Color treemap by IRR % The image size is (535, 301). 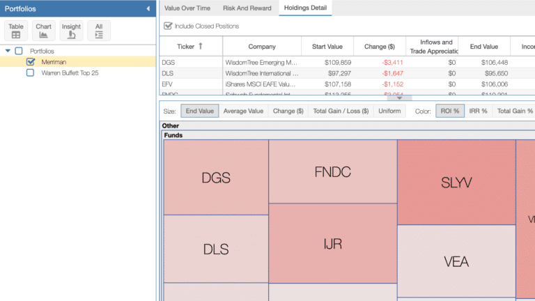[x=478, y=111]
